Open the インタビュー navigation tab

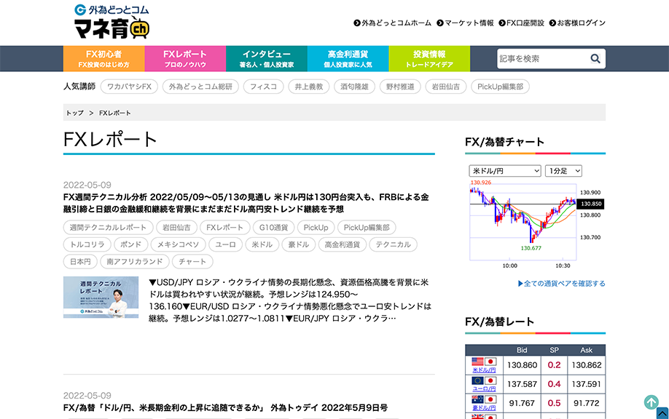[266, 59]
